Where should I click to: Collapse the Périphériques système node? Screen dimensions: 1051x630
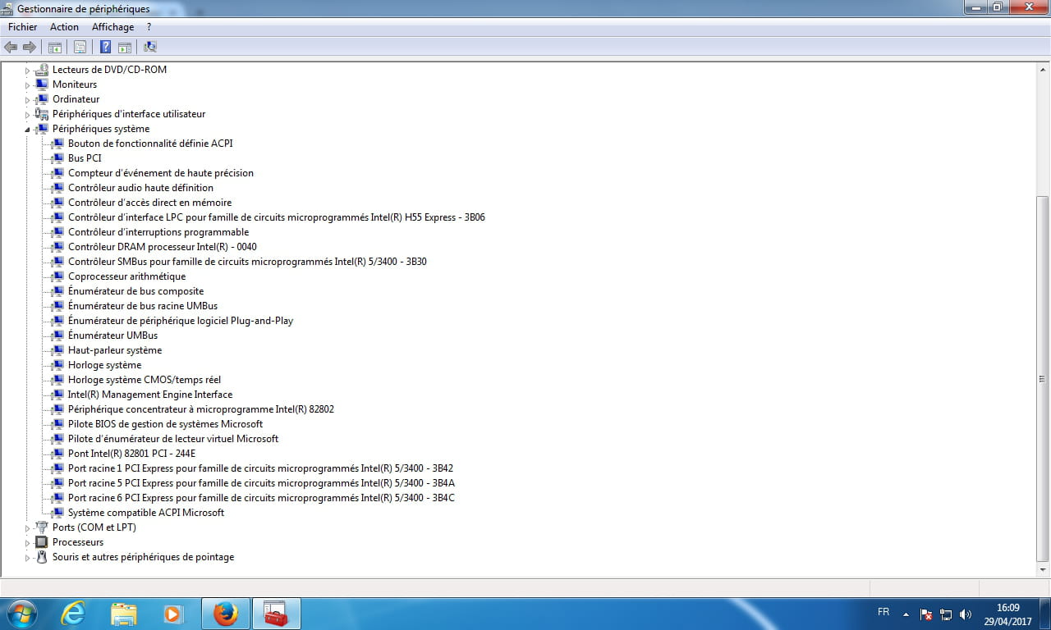point(27,130)
